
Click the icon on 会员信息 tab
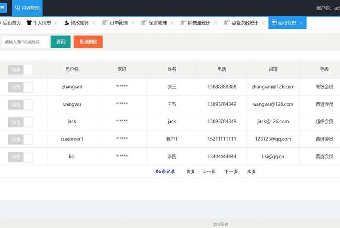pyautogui.click(x=274, y=22)
